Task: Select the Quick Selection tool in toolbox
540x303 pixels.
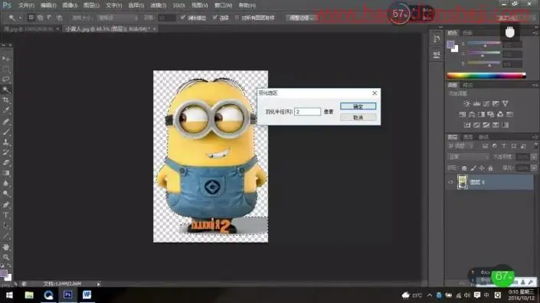Action: [x=6, y=90]
